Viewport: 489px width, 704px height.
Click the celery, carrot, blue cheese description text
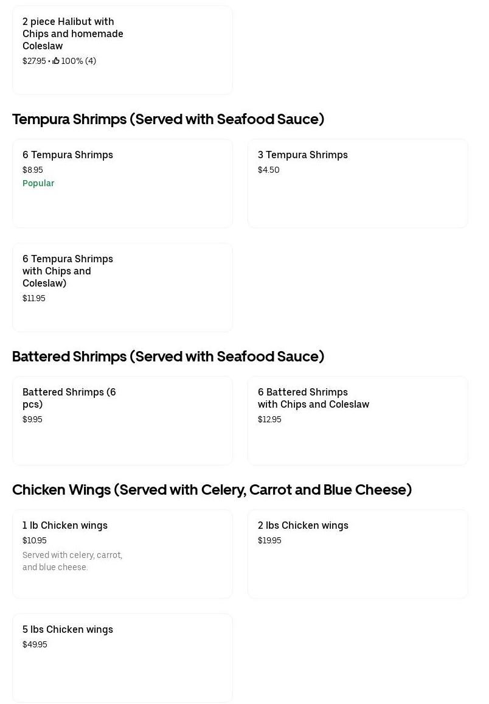[72, 561]
